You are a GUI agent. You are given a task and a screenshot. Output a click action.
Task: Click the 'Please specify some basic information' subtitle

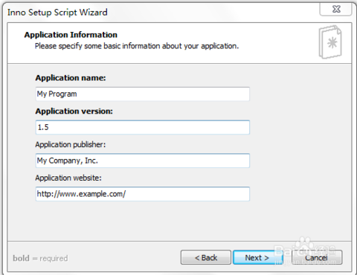click(x=137, y=46)
